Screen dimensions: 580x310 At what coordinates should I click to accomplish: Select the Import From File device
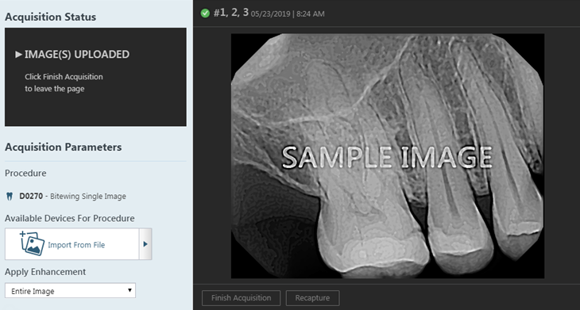point(72,244)
